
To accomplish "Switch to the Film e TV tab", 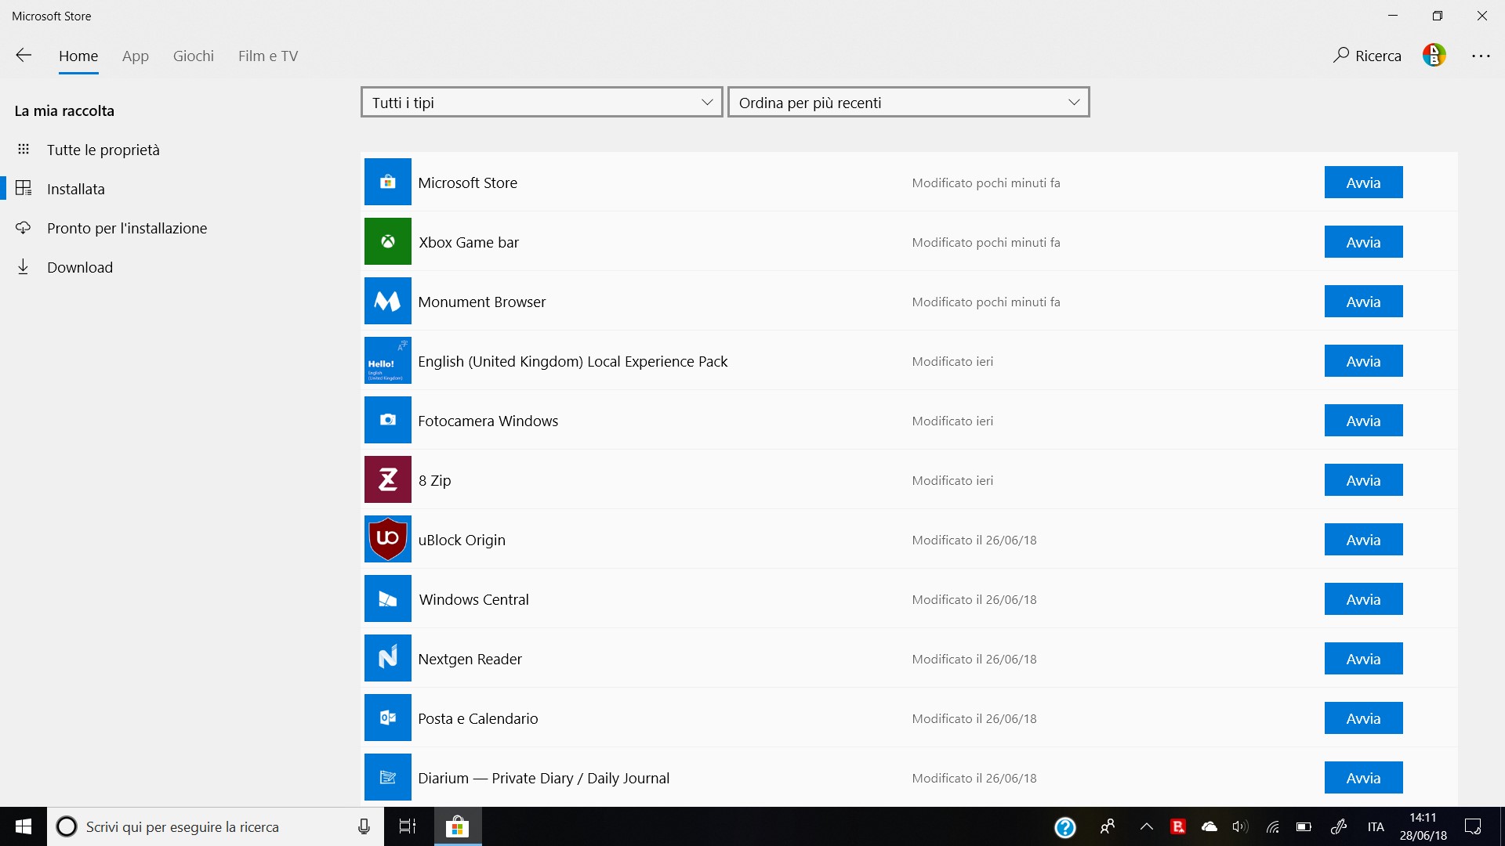I will (268, 56).
